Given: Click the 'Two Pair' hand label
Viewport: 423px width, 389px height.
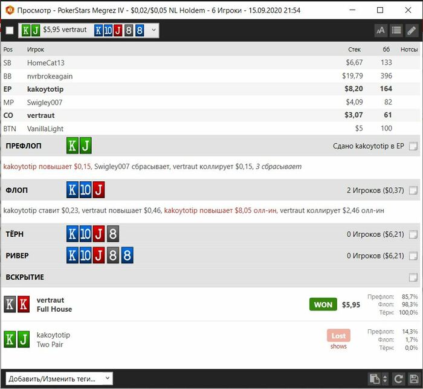Looking at the screenshot, I should (50, 344).
